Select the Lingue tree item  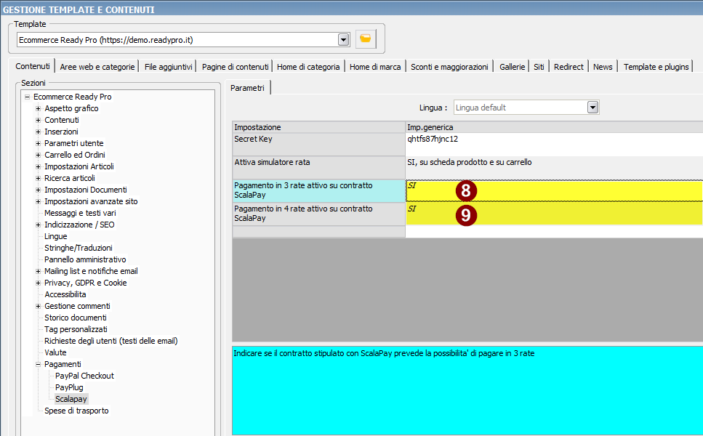click(55, 236)
